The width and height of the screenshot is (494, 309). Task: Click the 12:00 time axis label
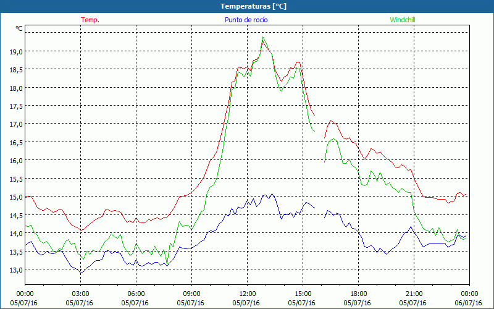click(248, 294)
